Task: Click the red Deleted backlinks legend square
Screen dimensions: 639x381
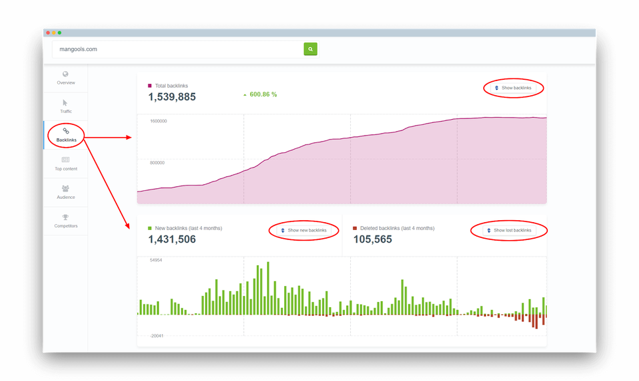Action: pyautogui.click(x=355, y=228)
